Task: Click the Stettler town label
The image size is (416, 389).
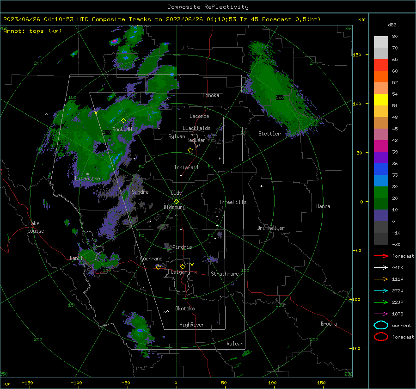Action: coord(269,134)
